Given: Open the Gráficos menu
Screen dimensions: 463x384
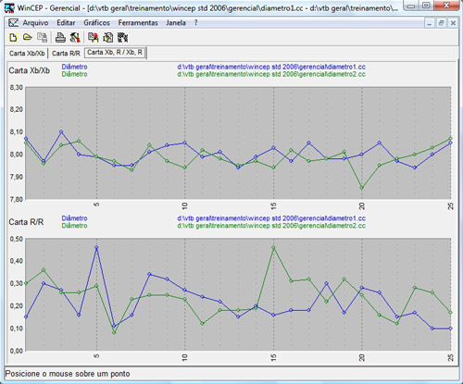Looking at the screenshot, I should (x=96, y=23).
